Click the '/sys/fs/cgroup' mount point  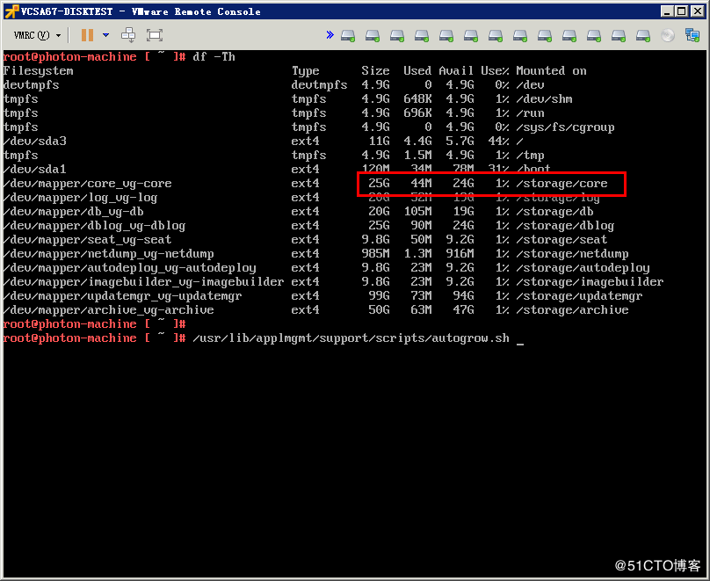(565, 127)
